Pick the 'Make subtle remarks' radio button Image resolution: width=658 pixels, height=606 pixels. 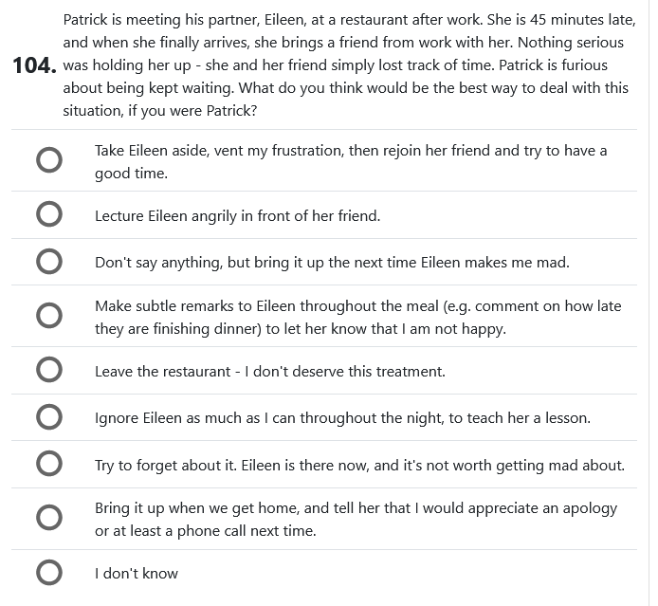tap(49, 316)
